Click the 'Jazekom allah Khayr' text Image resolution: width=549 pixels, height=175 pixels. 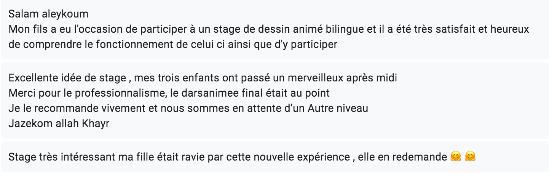click(59, 124)
